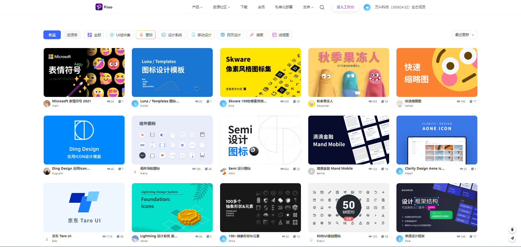Image resolution: width=521 pixels, height=247 pixels.
Task: Click Alma's avatar under 100+抽象形状&元素
Action: [223, 239]
